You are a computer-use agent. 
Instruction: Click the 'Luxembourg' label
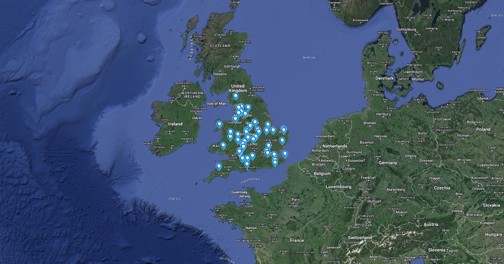point(338,186)
